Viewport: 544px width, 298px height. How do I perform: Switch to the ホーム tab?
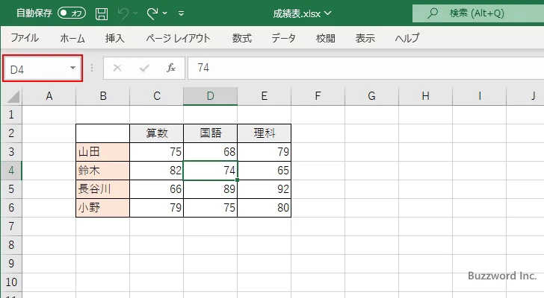(72, 38)
